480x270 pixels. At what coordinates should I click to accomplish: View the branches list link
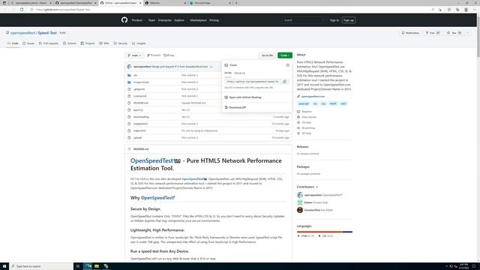coord(154,55)
